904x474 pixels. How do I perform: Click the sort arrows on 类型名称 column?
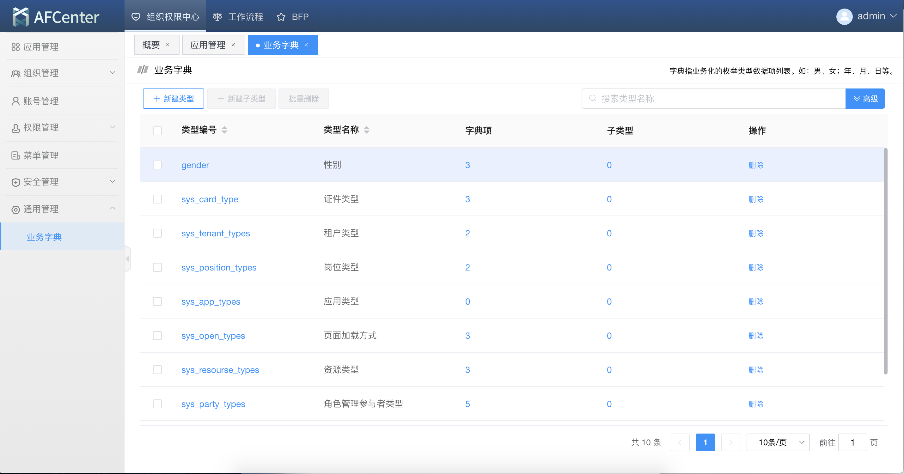coord(366,130)
